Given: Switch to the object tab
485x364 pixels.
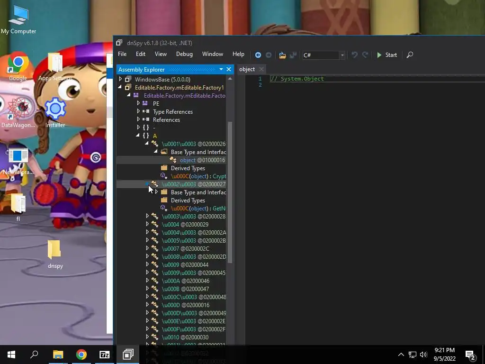Looking at the screenshot, I should pyautogui.click(x=247, y=69).
